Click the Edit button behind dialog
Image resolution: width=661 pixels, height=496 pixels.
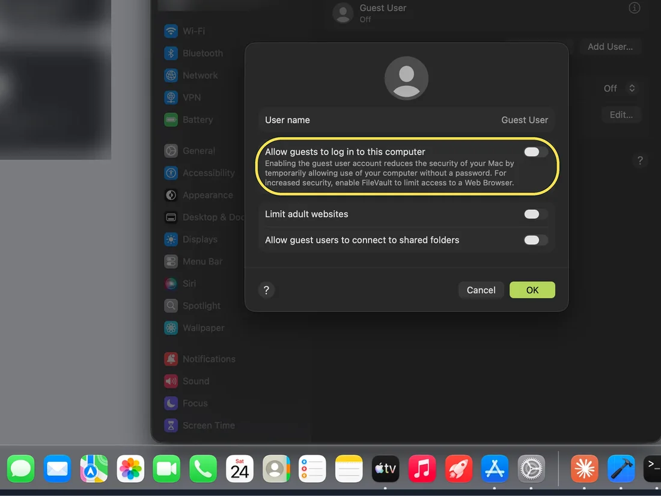[621, 115]
